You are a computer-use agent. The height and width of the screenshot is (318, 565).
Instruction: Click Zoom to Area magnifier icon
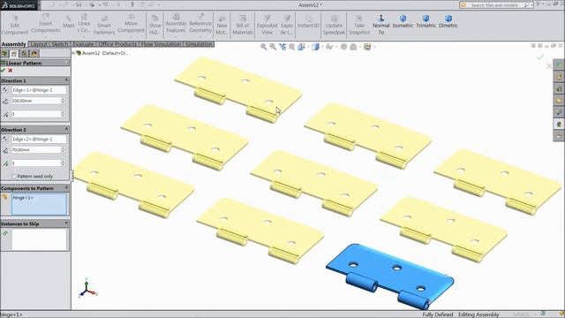pyautogui.click(x=273, y=47)
